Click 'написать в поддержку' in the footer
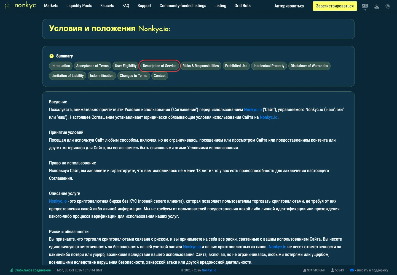Screen dimensions: 397x275 (371, 270)
